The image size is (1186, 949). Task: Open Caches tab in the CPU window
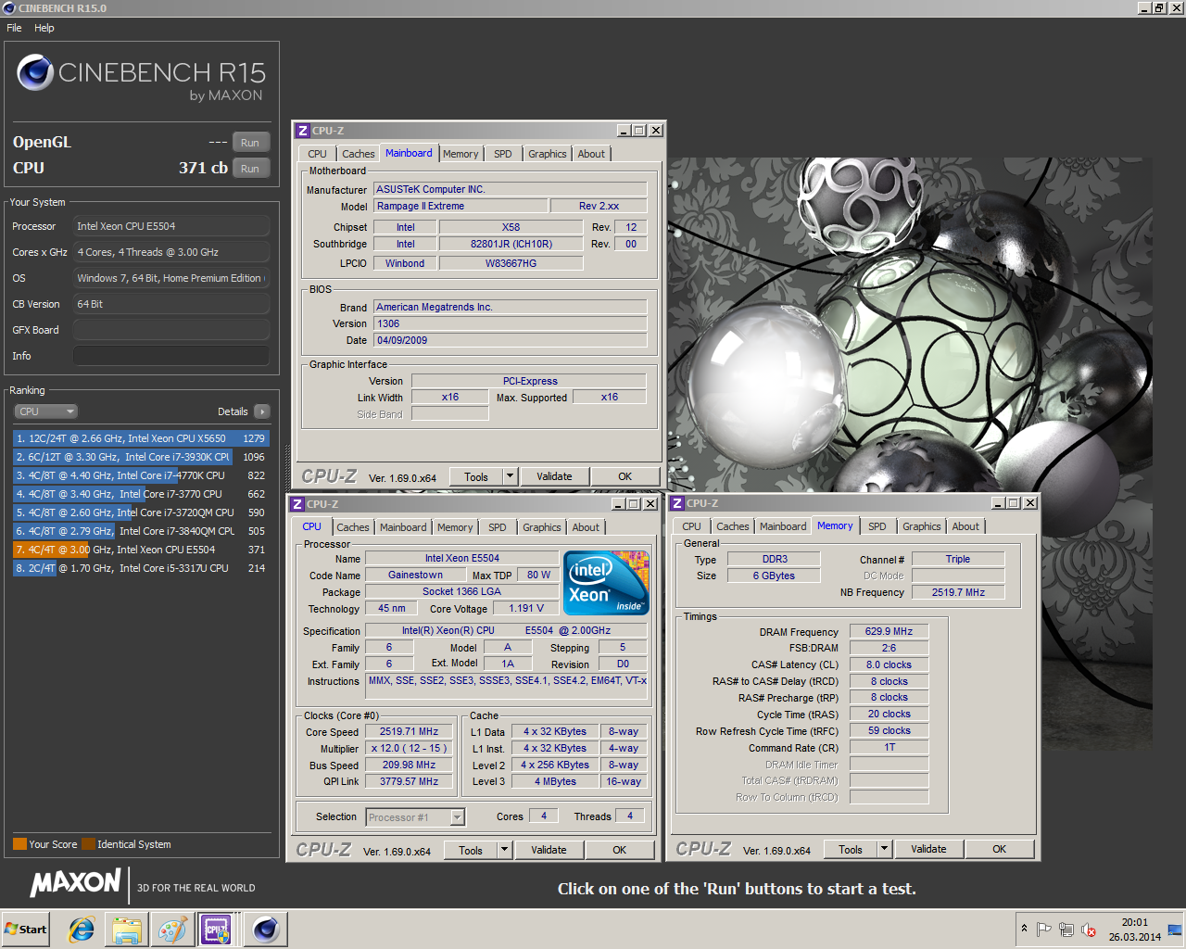352,527
